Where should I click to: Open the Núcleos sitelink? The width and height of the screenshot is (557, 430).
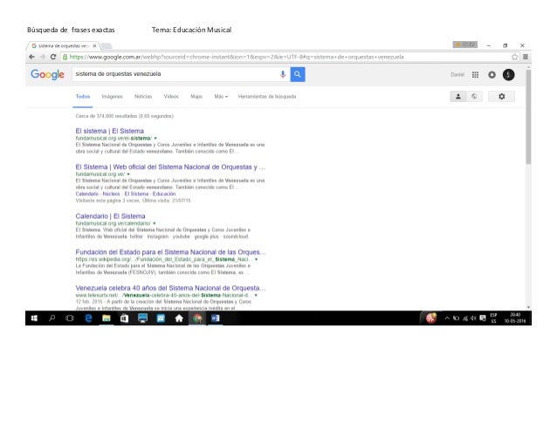pos(111,194)
